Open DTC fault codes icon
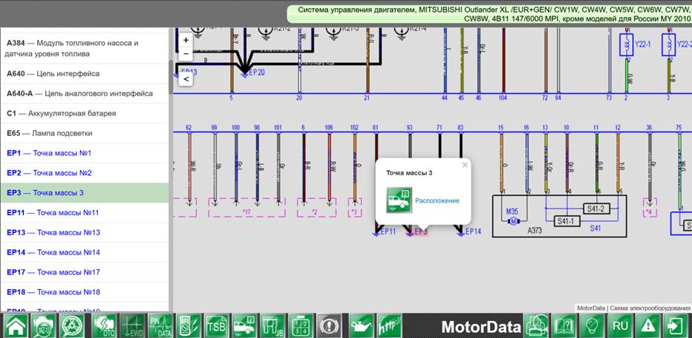 [x=104, y=325]
